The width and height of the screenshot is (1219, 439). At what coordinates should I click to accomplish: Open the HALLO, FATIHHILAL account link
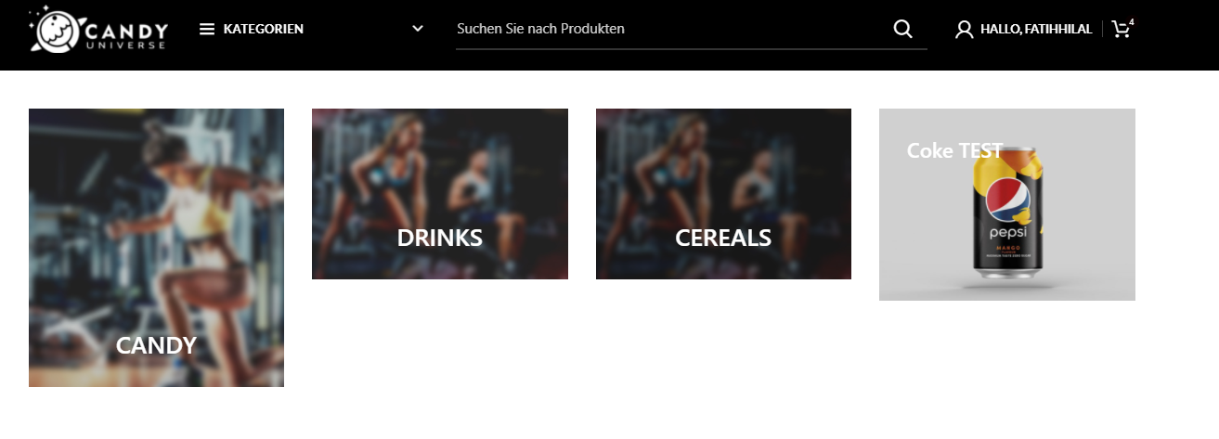point(1036,30)
